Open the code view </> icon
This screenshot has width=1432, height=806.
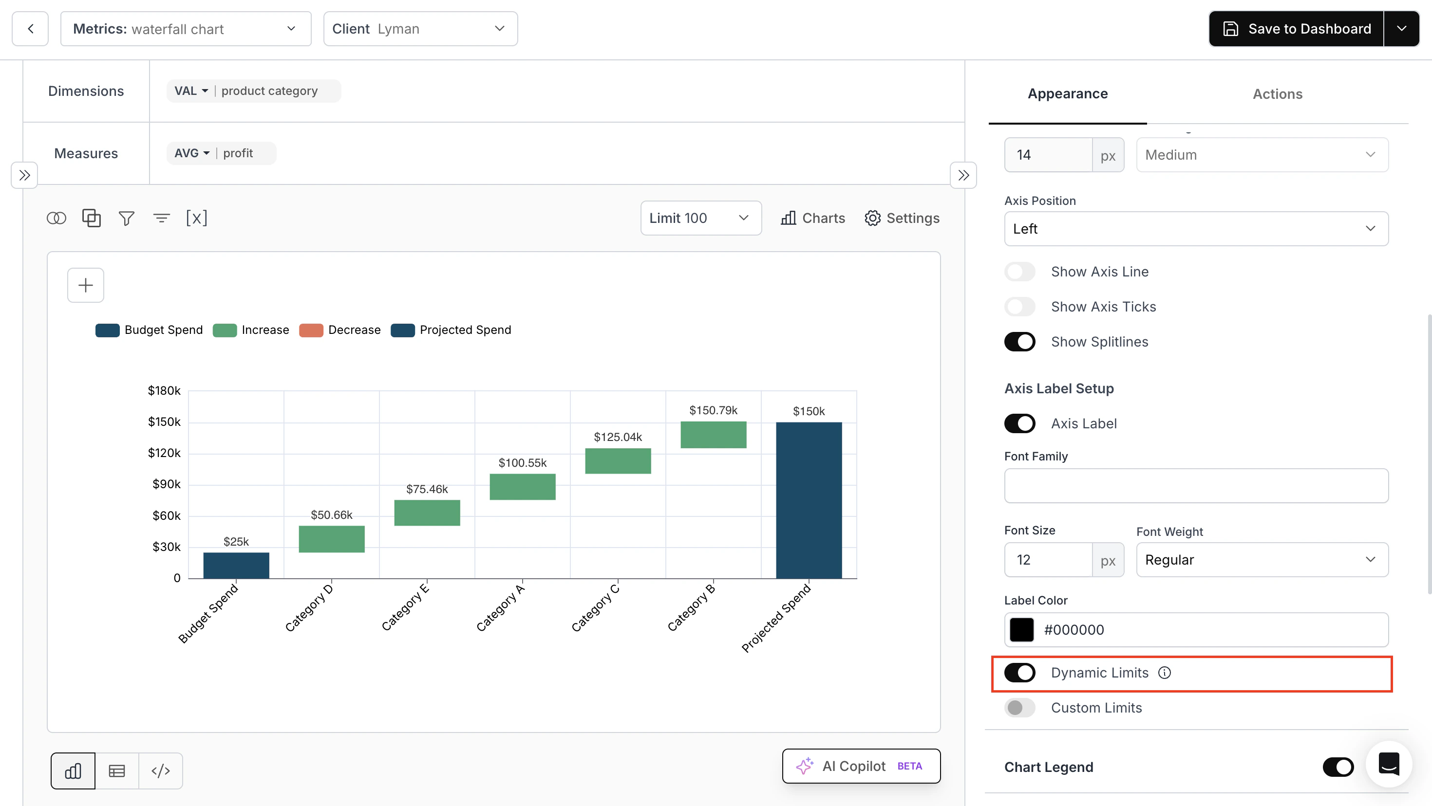(x=161, y=770)
